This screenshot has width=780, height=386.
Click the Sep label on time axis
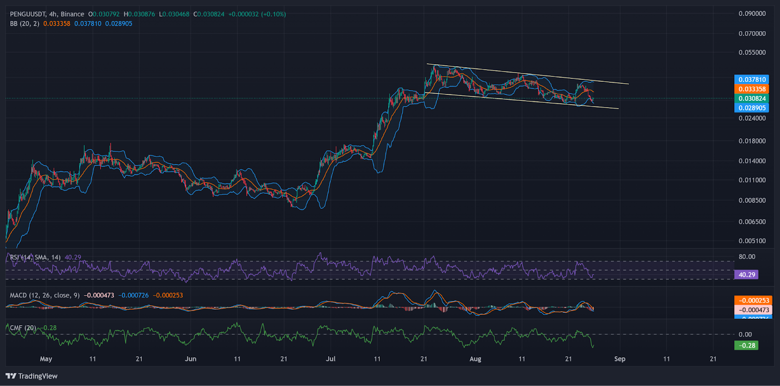pyautogui.click(x=620, y=359)
